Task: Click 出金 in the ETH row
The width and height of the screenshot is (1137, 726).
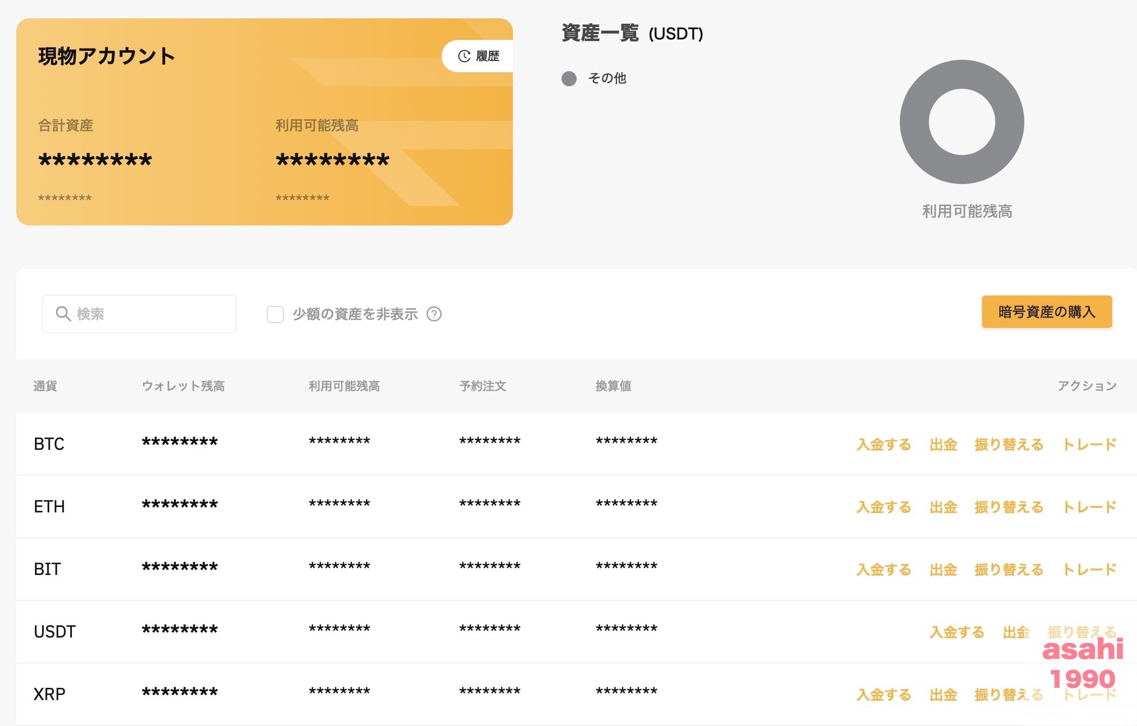Action: [x=943, y=507]
